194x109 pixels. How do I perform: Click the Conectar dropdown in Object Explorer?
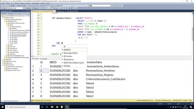4,13
